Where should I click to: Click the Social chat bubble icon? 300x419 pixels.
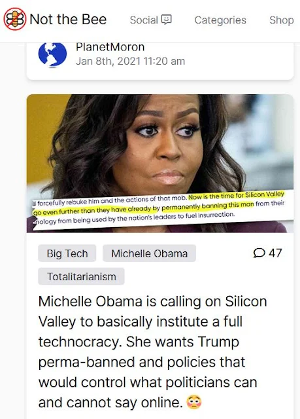(x=167, y=20)
